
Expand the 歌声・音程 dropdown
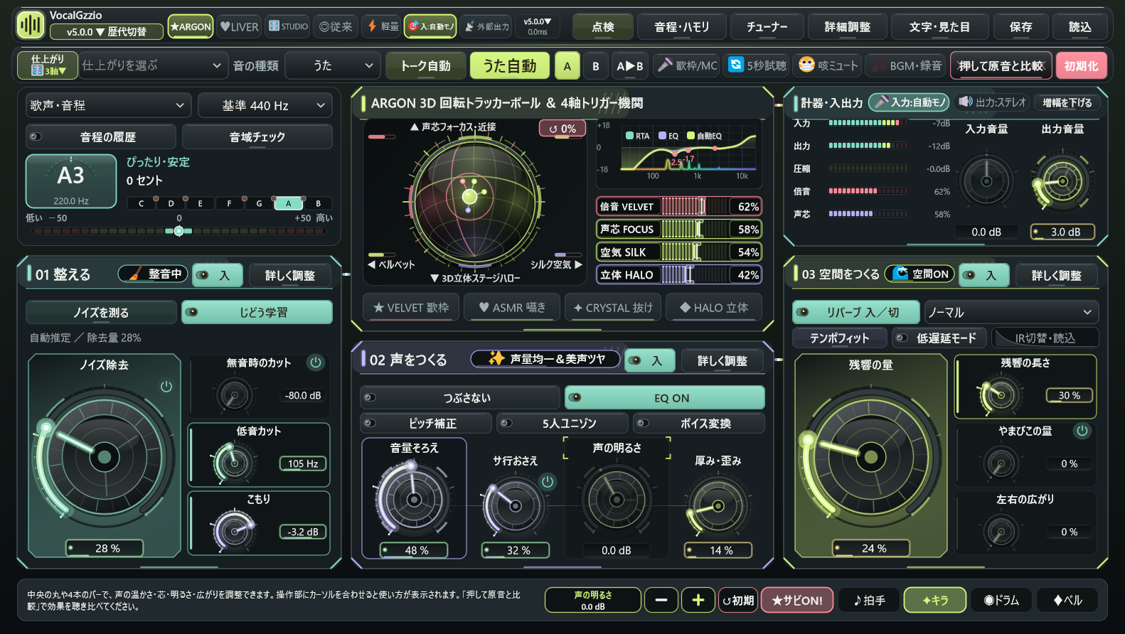click(108, 105)
